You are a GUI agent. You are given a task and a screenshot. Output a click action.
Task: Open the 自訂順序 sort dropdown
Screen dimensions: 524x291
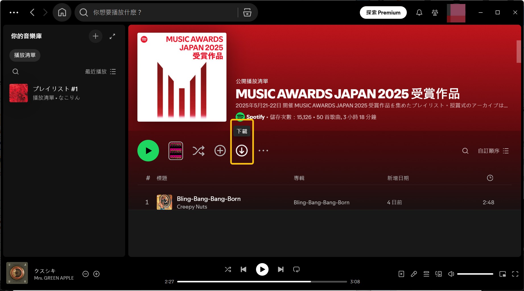493,151
